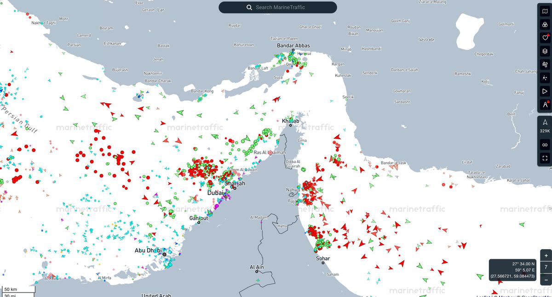552x297 pixels.
Task: Click the Chegerdak town label
Action: click(x=484, y=54)
